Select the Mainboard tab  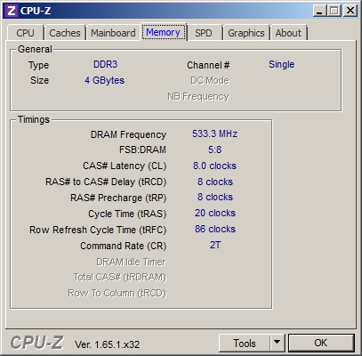pos(113,33)
